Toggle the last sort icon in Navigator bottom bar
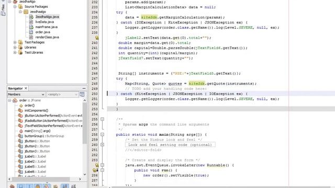Image resolution: width=335 pixels, height=188 pixels. (x=73, y=186)
